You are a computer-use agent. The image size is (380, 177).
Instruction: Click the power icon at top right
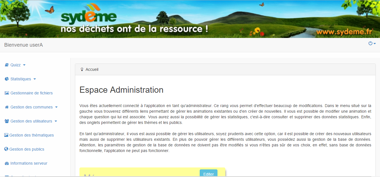(370, 43)
